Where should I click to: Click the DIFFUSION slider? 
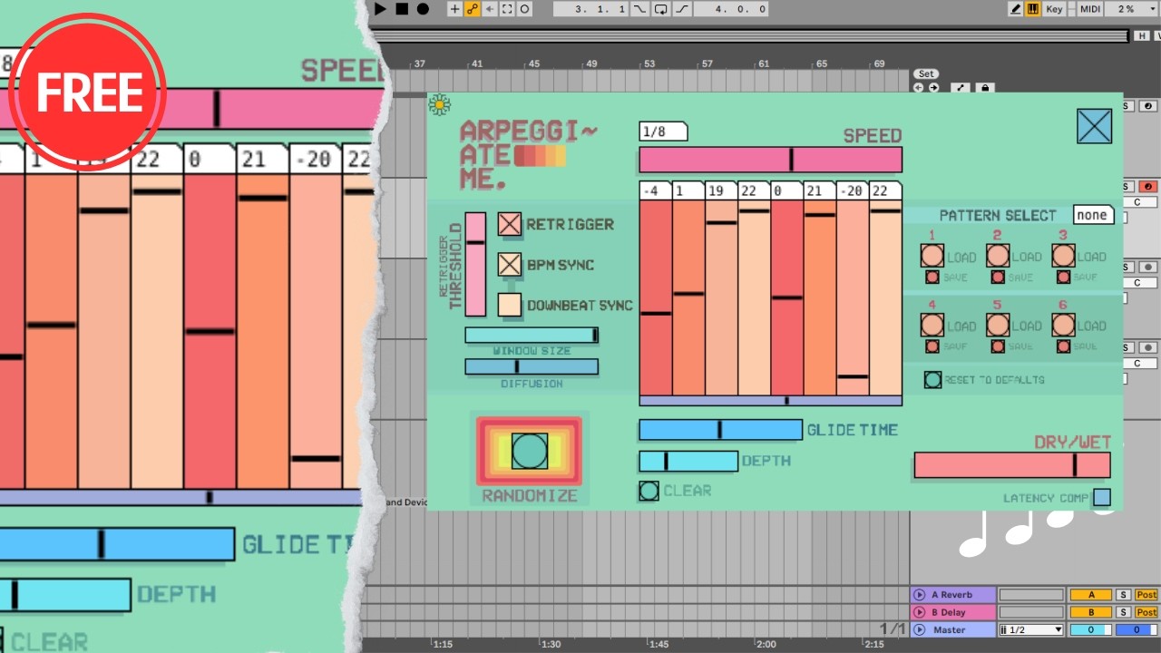(x=532, y=366)
